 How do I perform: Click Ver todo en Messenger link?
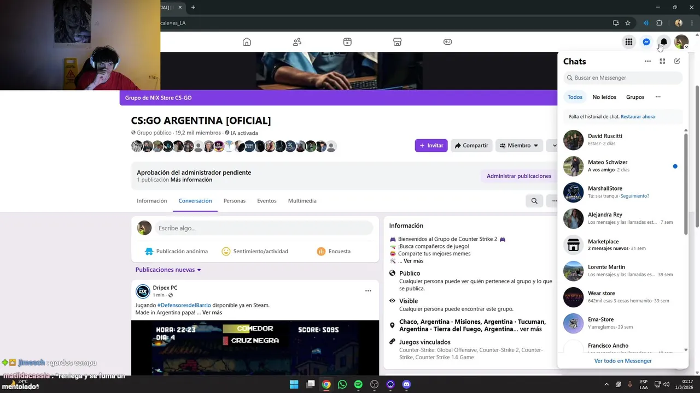coord(623,361)
